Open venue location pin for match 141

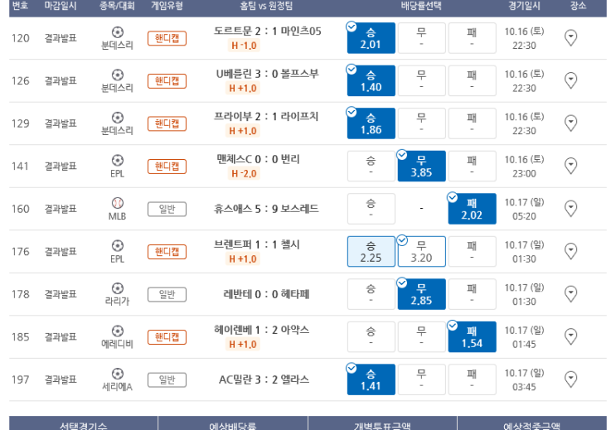[x=570, y=166]
